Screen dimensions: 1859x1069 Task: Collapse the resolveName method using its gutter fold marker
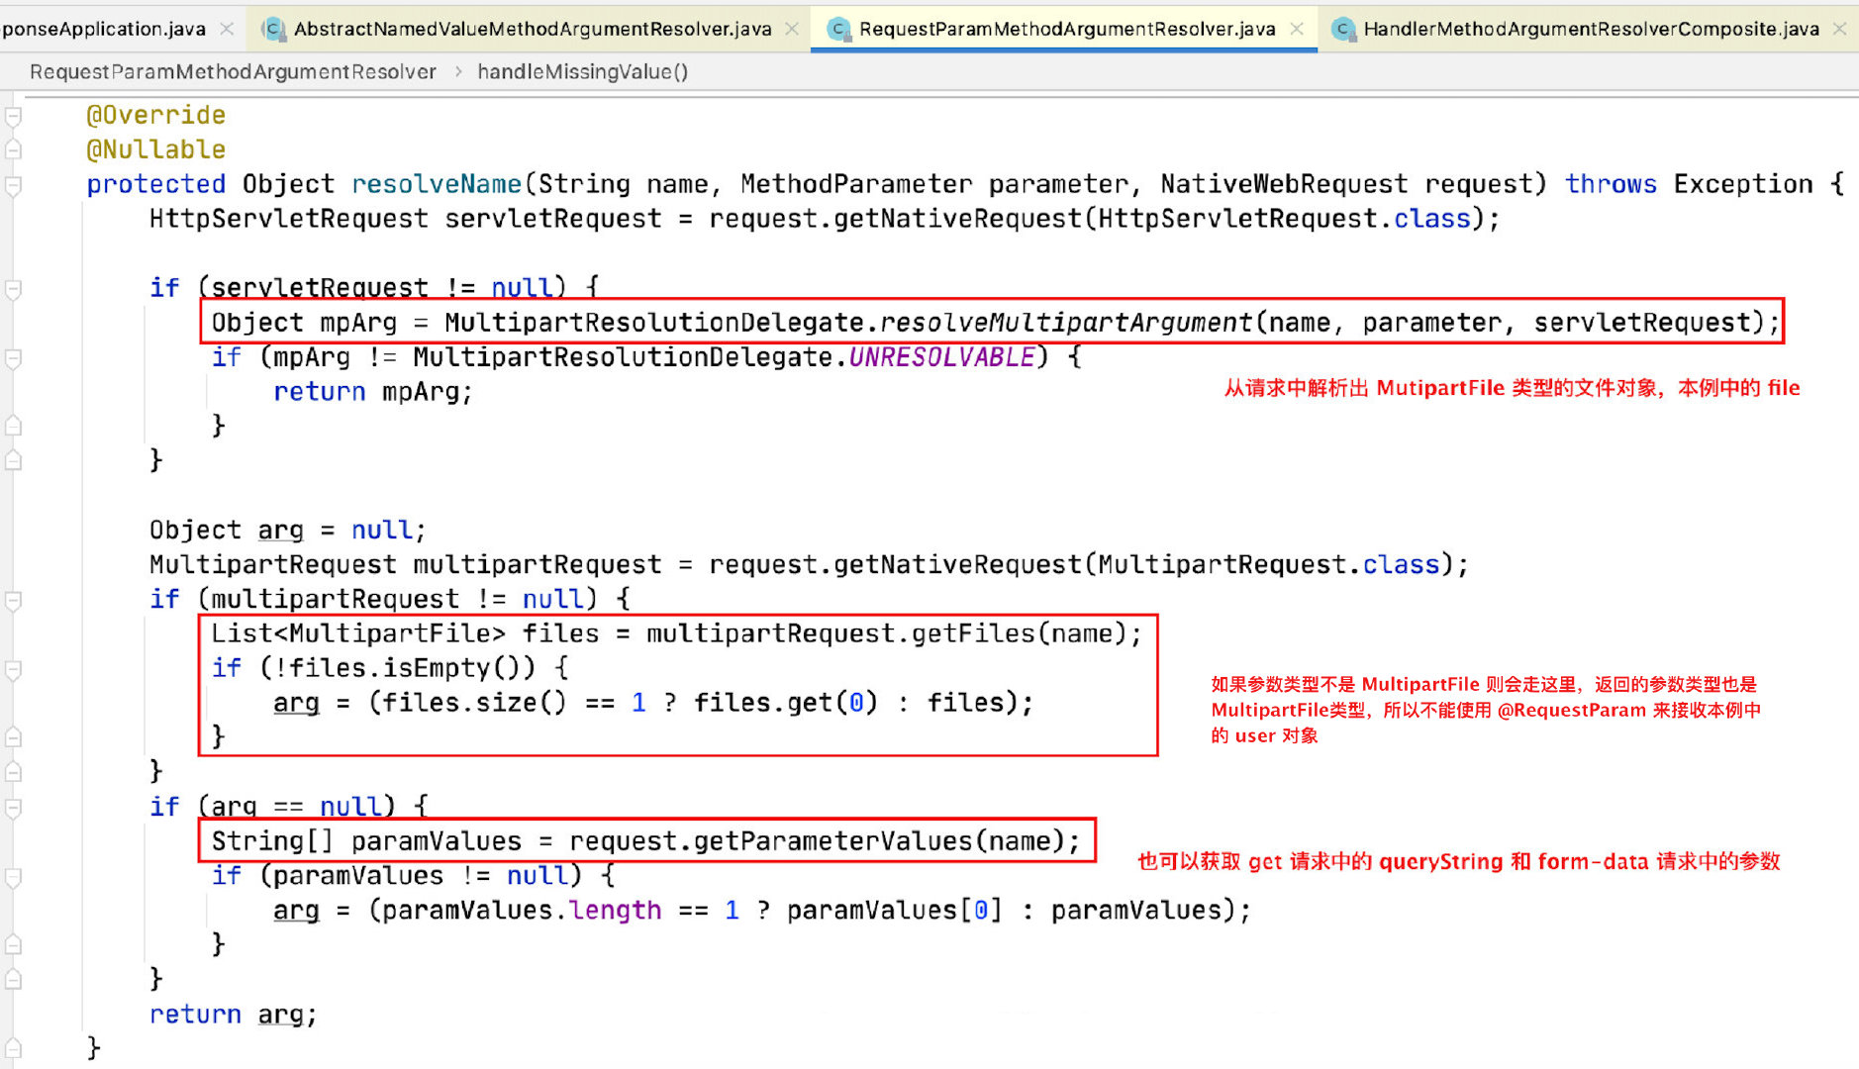point(14,185)
